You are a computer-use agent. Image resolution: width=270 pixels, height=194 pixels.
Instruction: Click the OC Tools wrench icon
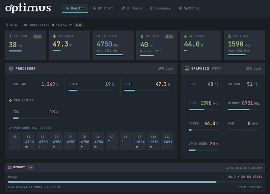[x=123, y=8]
